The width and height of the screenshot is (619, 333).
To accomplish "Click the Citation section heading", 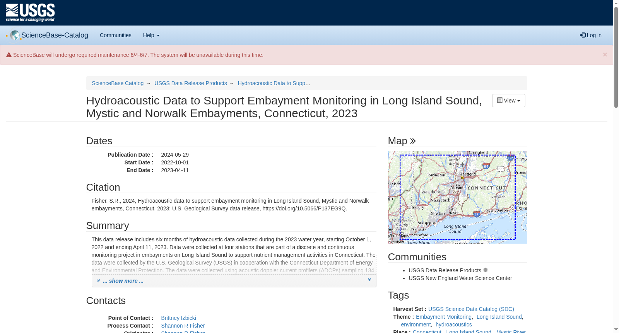I will (103, 187).
